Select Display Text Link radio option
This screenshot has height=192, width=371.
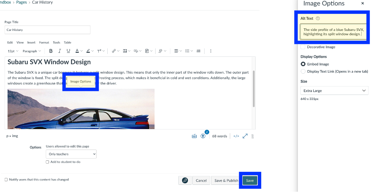[x=303, y=71]
